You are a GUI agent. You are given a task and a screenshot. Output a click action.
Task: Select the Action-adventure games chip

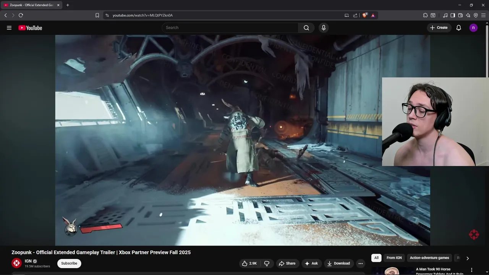pyautogui.click(x=429, y=258)
